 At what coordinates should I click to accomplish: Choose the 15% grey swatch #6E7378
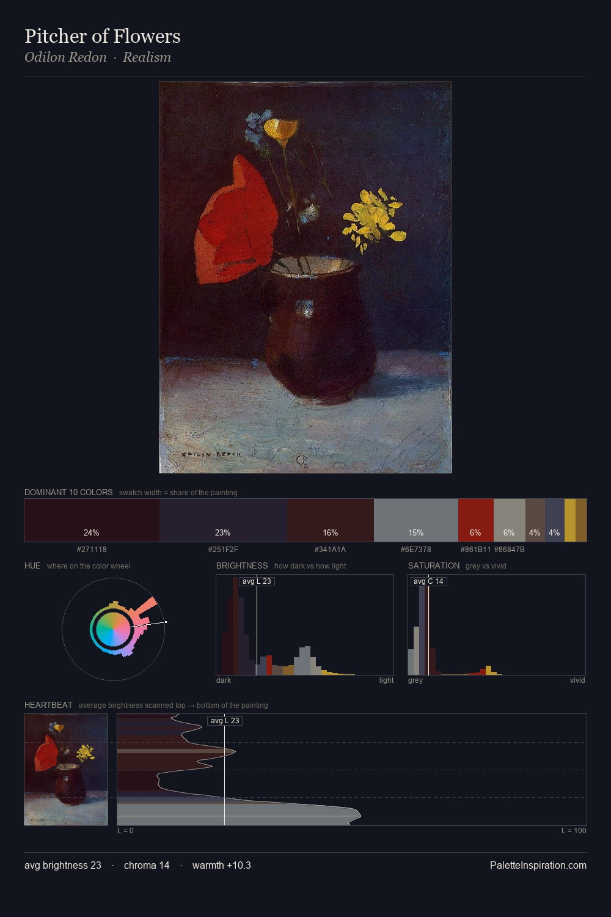pos(416,520)
